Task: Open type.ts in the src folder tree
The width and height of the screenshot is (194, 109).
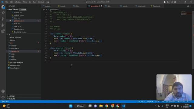Action: click(x=14, y=60)
